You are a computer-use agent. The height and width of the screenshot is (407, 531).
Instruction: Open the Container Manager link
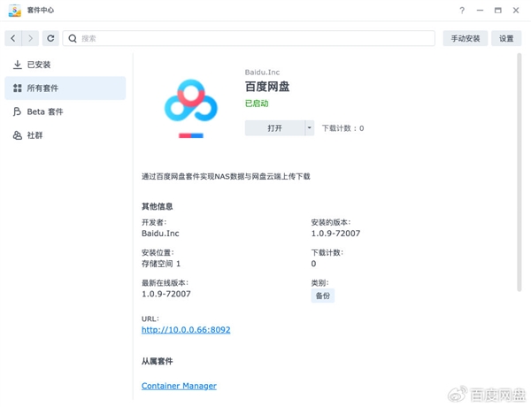(179, 386)
